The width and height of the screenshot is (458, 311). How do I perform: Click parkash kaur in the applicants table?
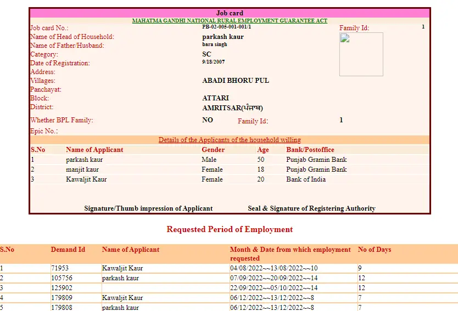(84, 160)
